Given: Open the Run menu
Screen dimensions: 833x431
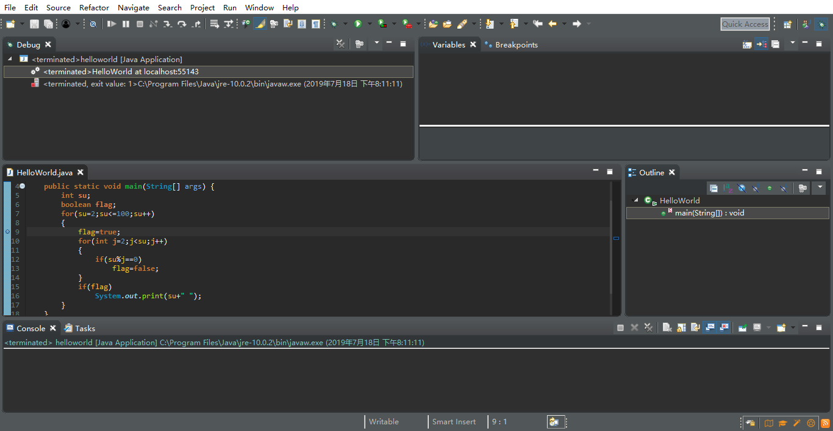Looking at the screenshot, I should [230, 7].
